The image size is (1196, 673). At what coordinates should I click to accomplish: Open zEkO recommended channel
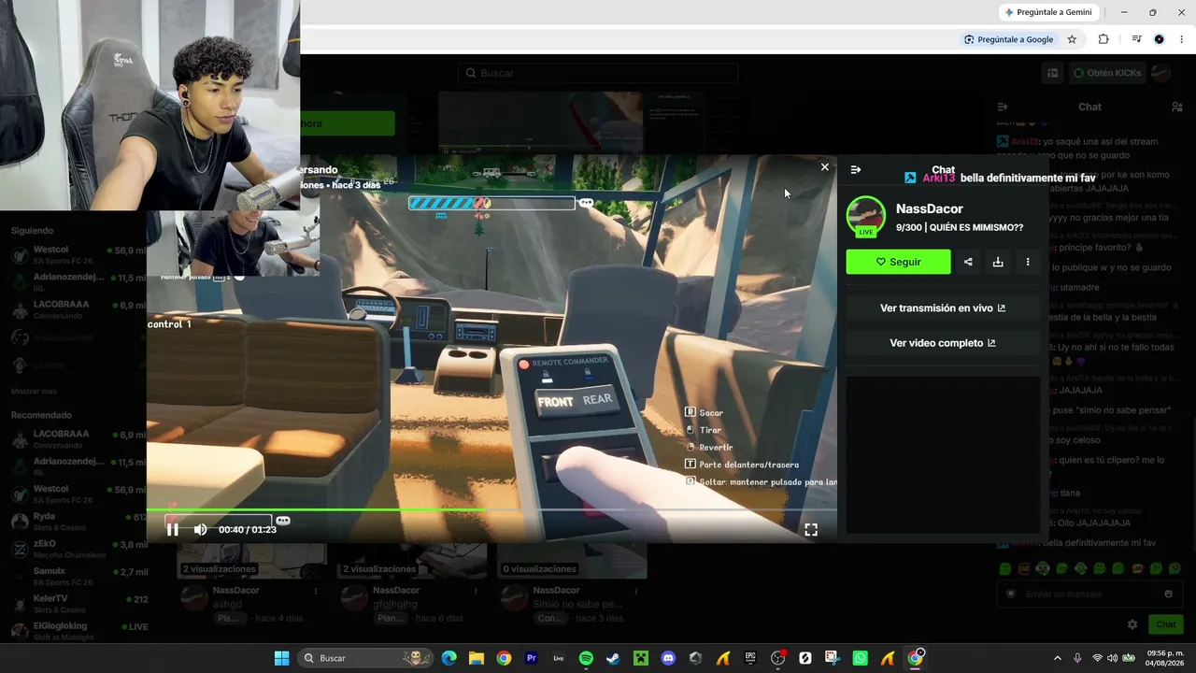point(78,549)
